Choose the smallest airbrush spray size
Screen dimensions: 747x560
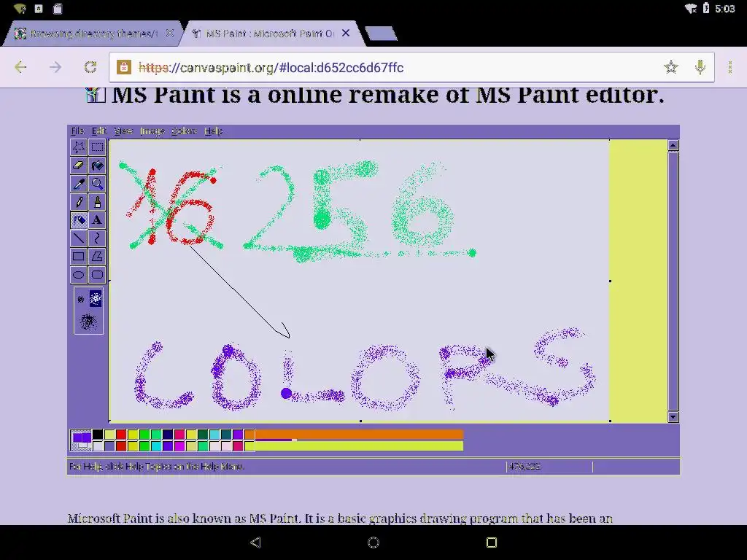[80, 299]
